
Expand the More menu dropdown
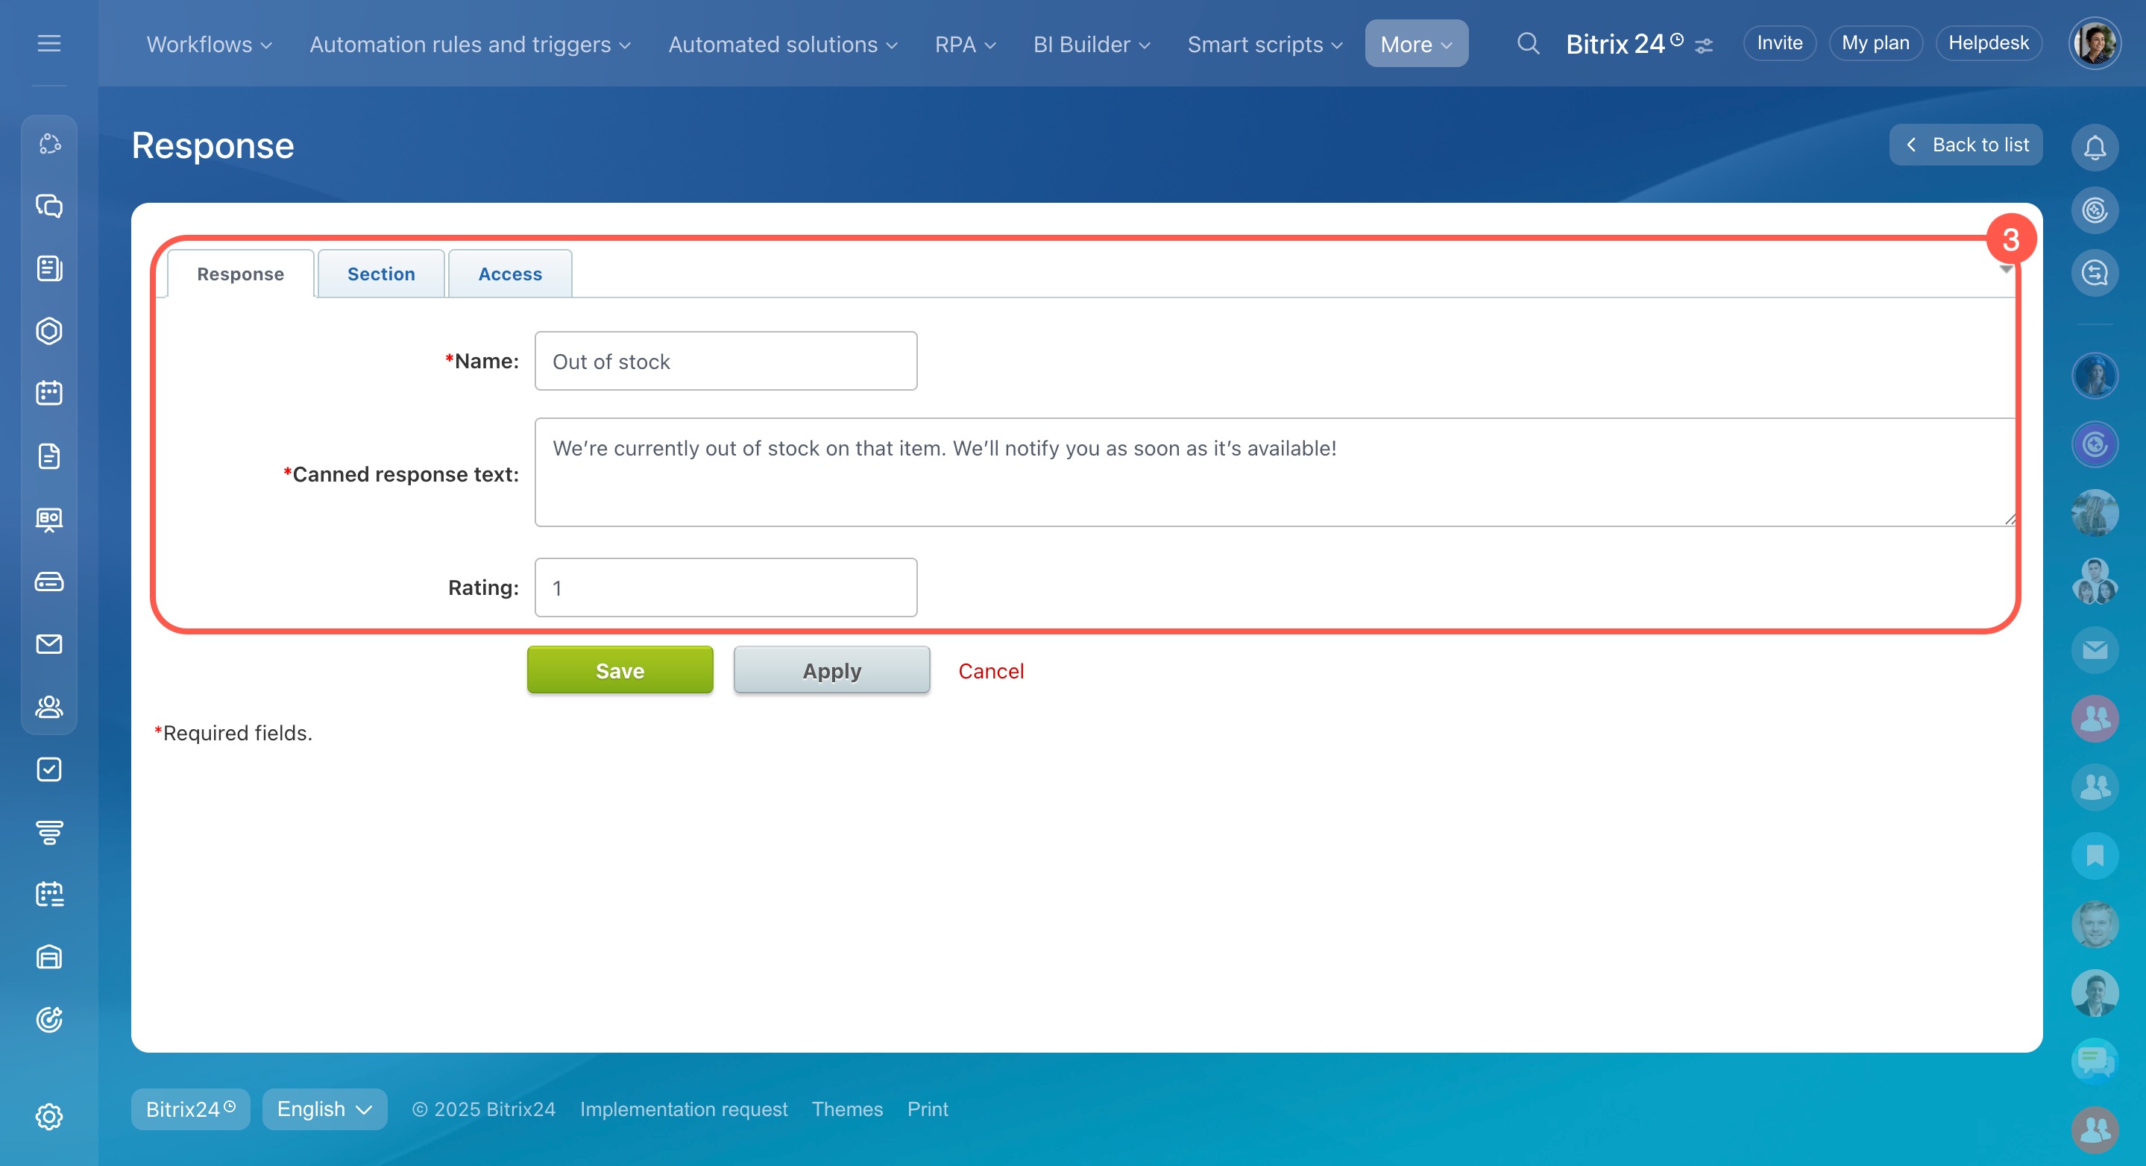click(x=1415, y=44)
